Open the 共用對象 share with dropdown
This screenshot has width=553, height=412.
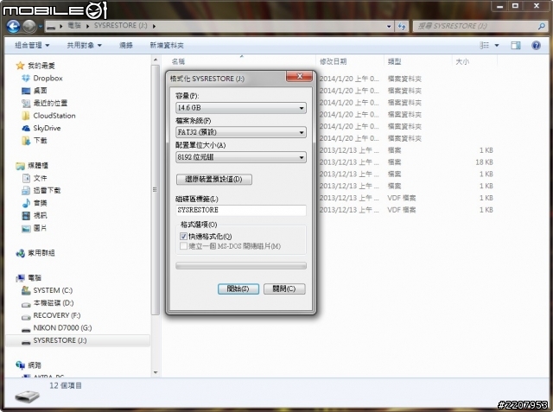[x=85, y=45]
